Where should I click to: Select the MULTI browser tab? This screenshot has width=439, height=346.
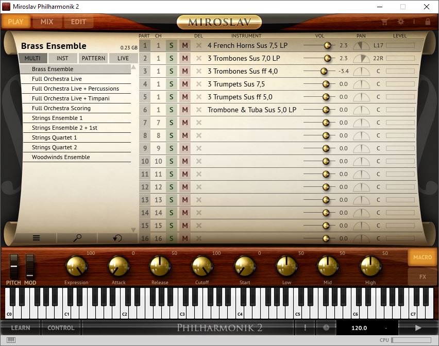pyautogui.click(x=32, y=58)
